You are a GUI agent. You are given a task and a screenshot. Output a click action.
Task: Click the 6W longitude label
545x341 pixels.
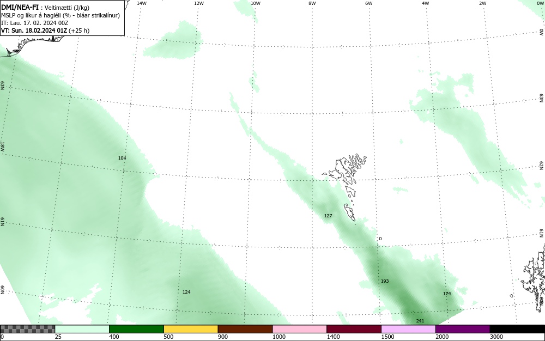point(369,3)
